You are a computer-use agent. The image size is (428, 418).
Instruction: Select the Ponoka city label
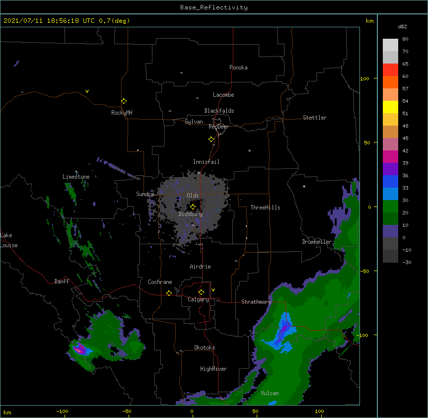pos(238,68)
